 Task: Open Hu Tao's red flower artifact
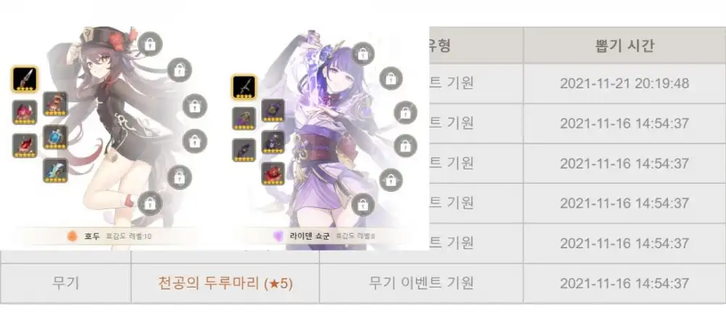tap(25, 112)
